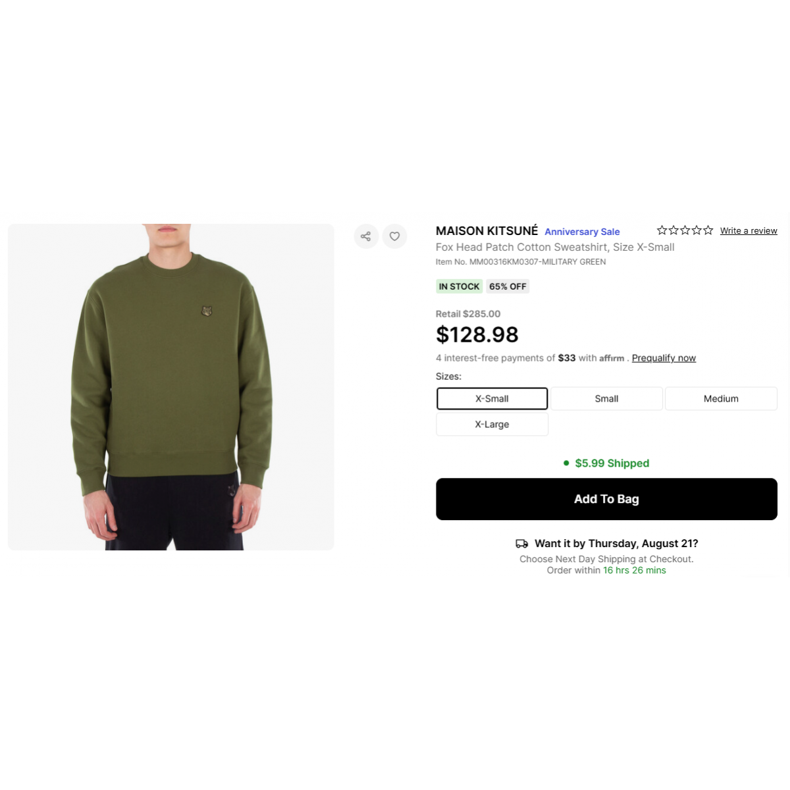The width and height of the screenshot is (790, 790).
Task: Click the Want it by Thursday heading
Action: pos(616,543)
